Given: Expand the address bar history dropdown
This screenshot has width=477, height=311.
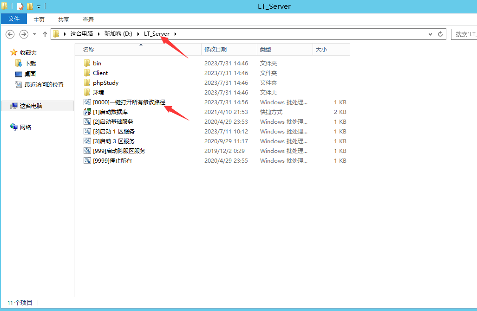Looking at the screenshot, I should (x=431, y=34).
